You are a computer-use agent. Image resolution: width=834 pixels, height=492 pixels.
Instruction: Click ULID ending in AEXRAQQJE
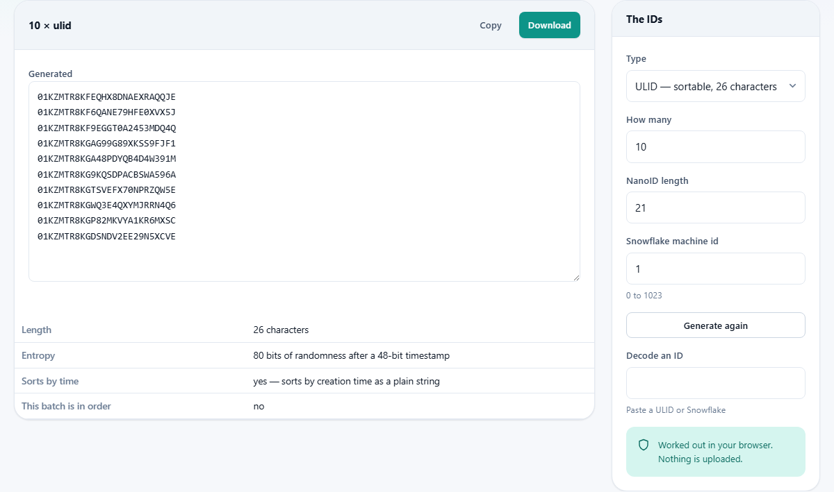coord(107,96)
